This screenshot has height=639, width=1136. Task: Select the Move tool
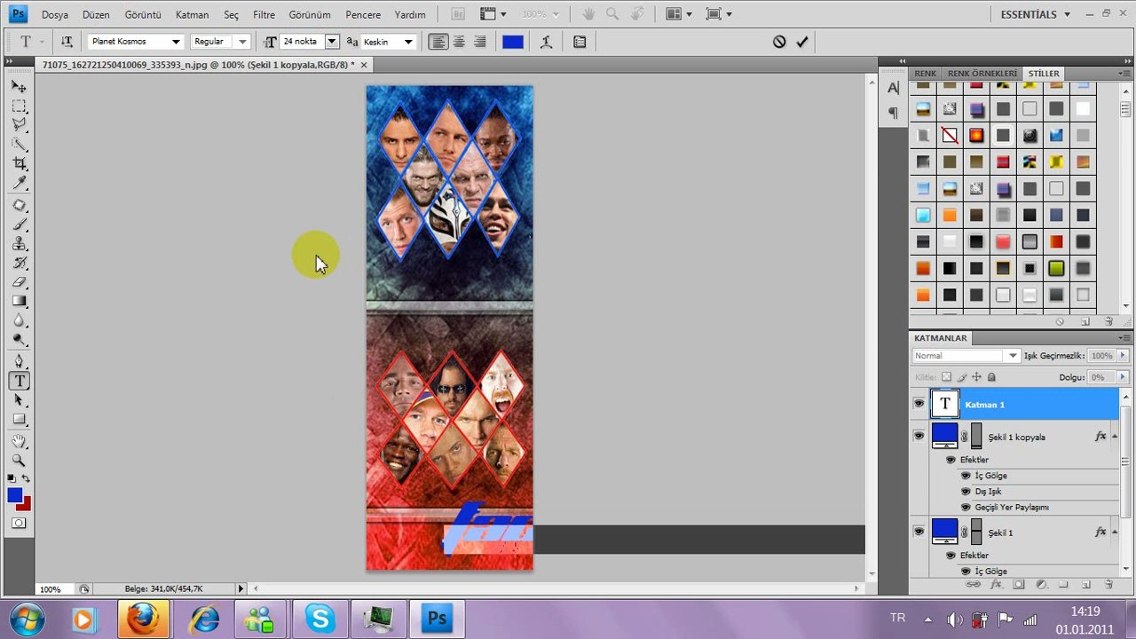click(19, 87)
